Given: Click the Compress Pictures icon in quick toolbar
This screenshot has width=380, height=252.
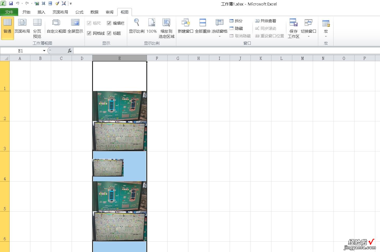Looking at the screenshot, I should 64,4.
